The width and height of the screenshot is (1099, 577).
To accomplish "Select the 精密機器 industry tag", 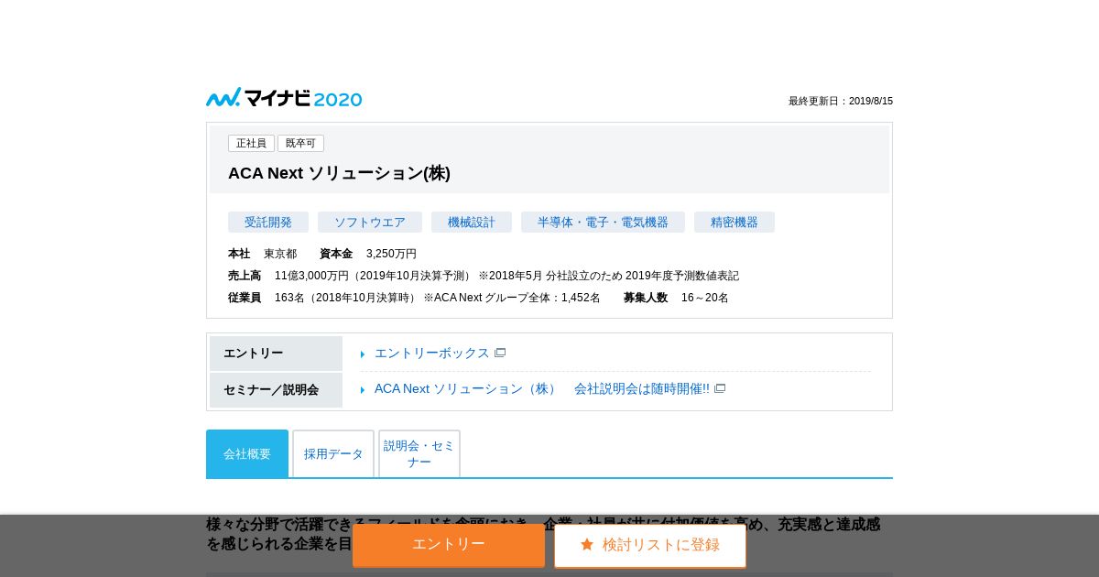I will (734, 223).
